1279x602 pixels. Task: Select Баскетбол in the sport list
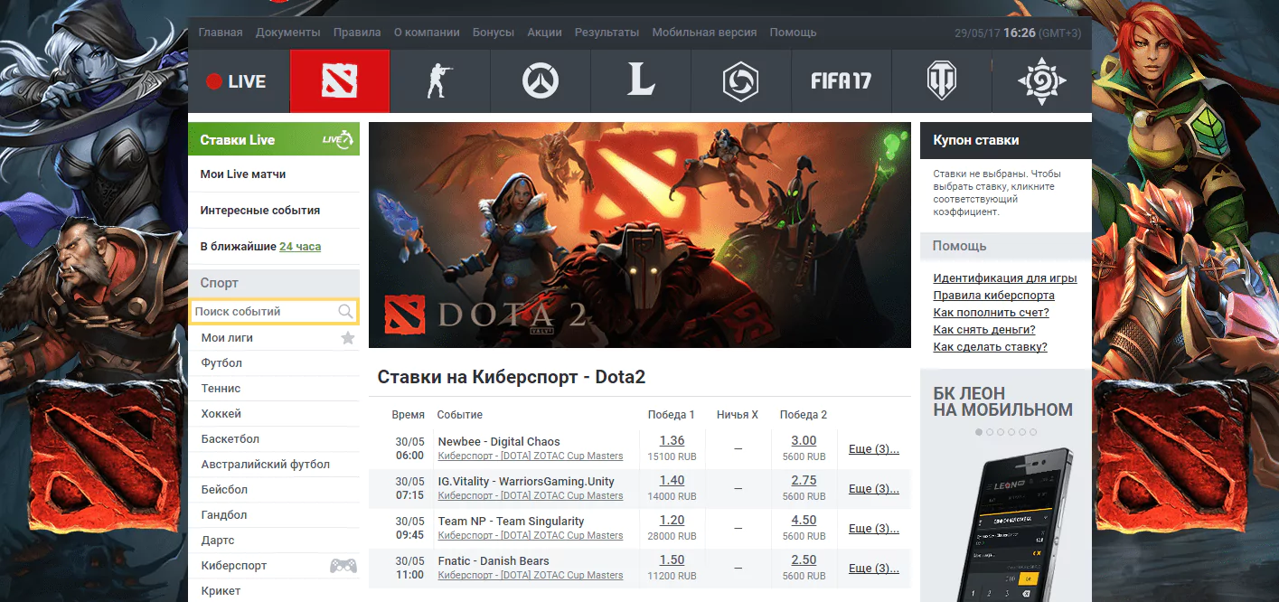(230, 438)
